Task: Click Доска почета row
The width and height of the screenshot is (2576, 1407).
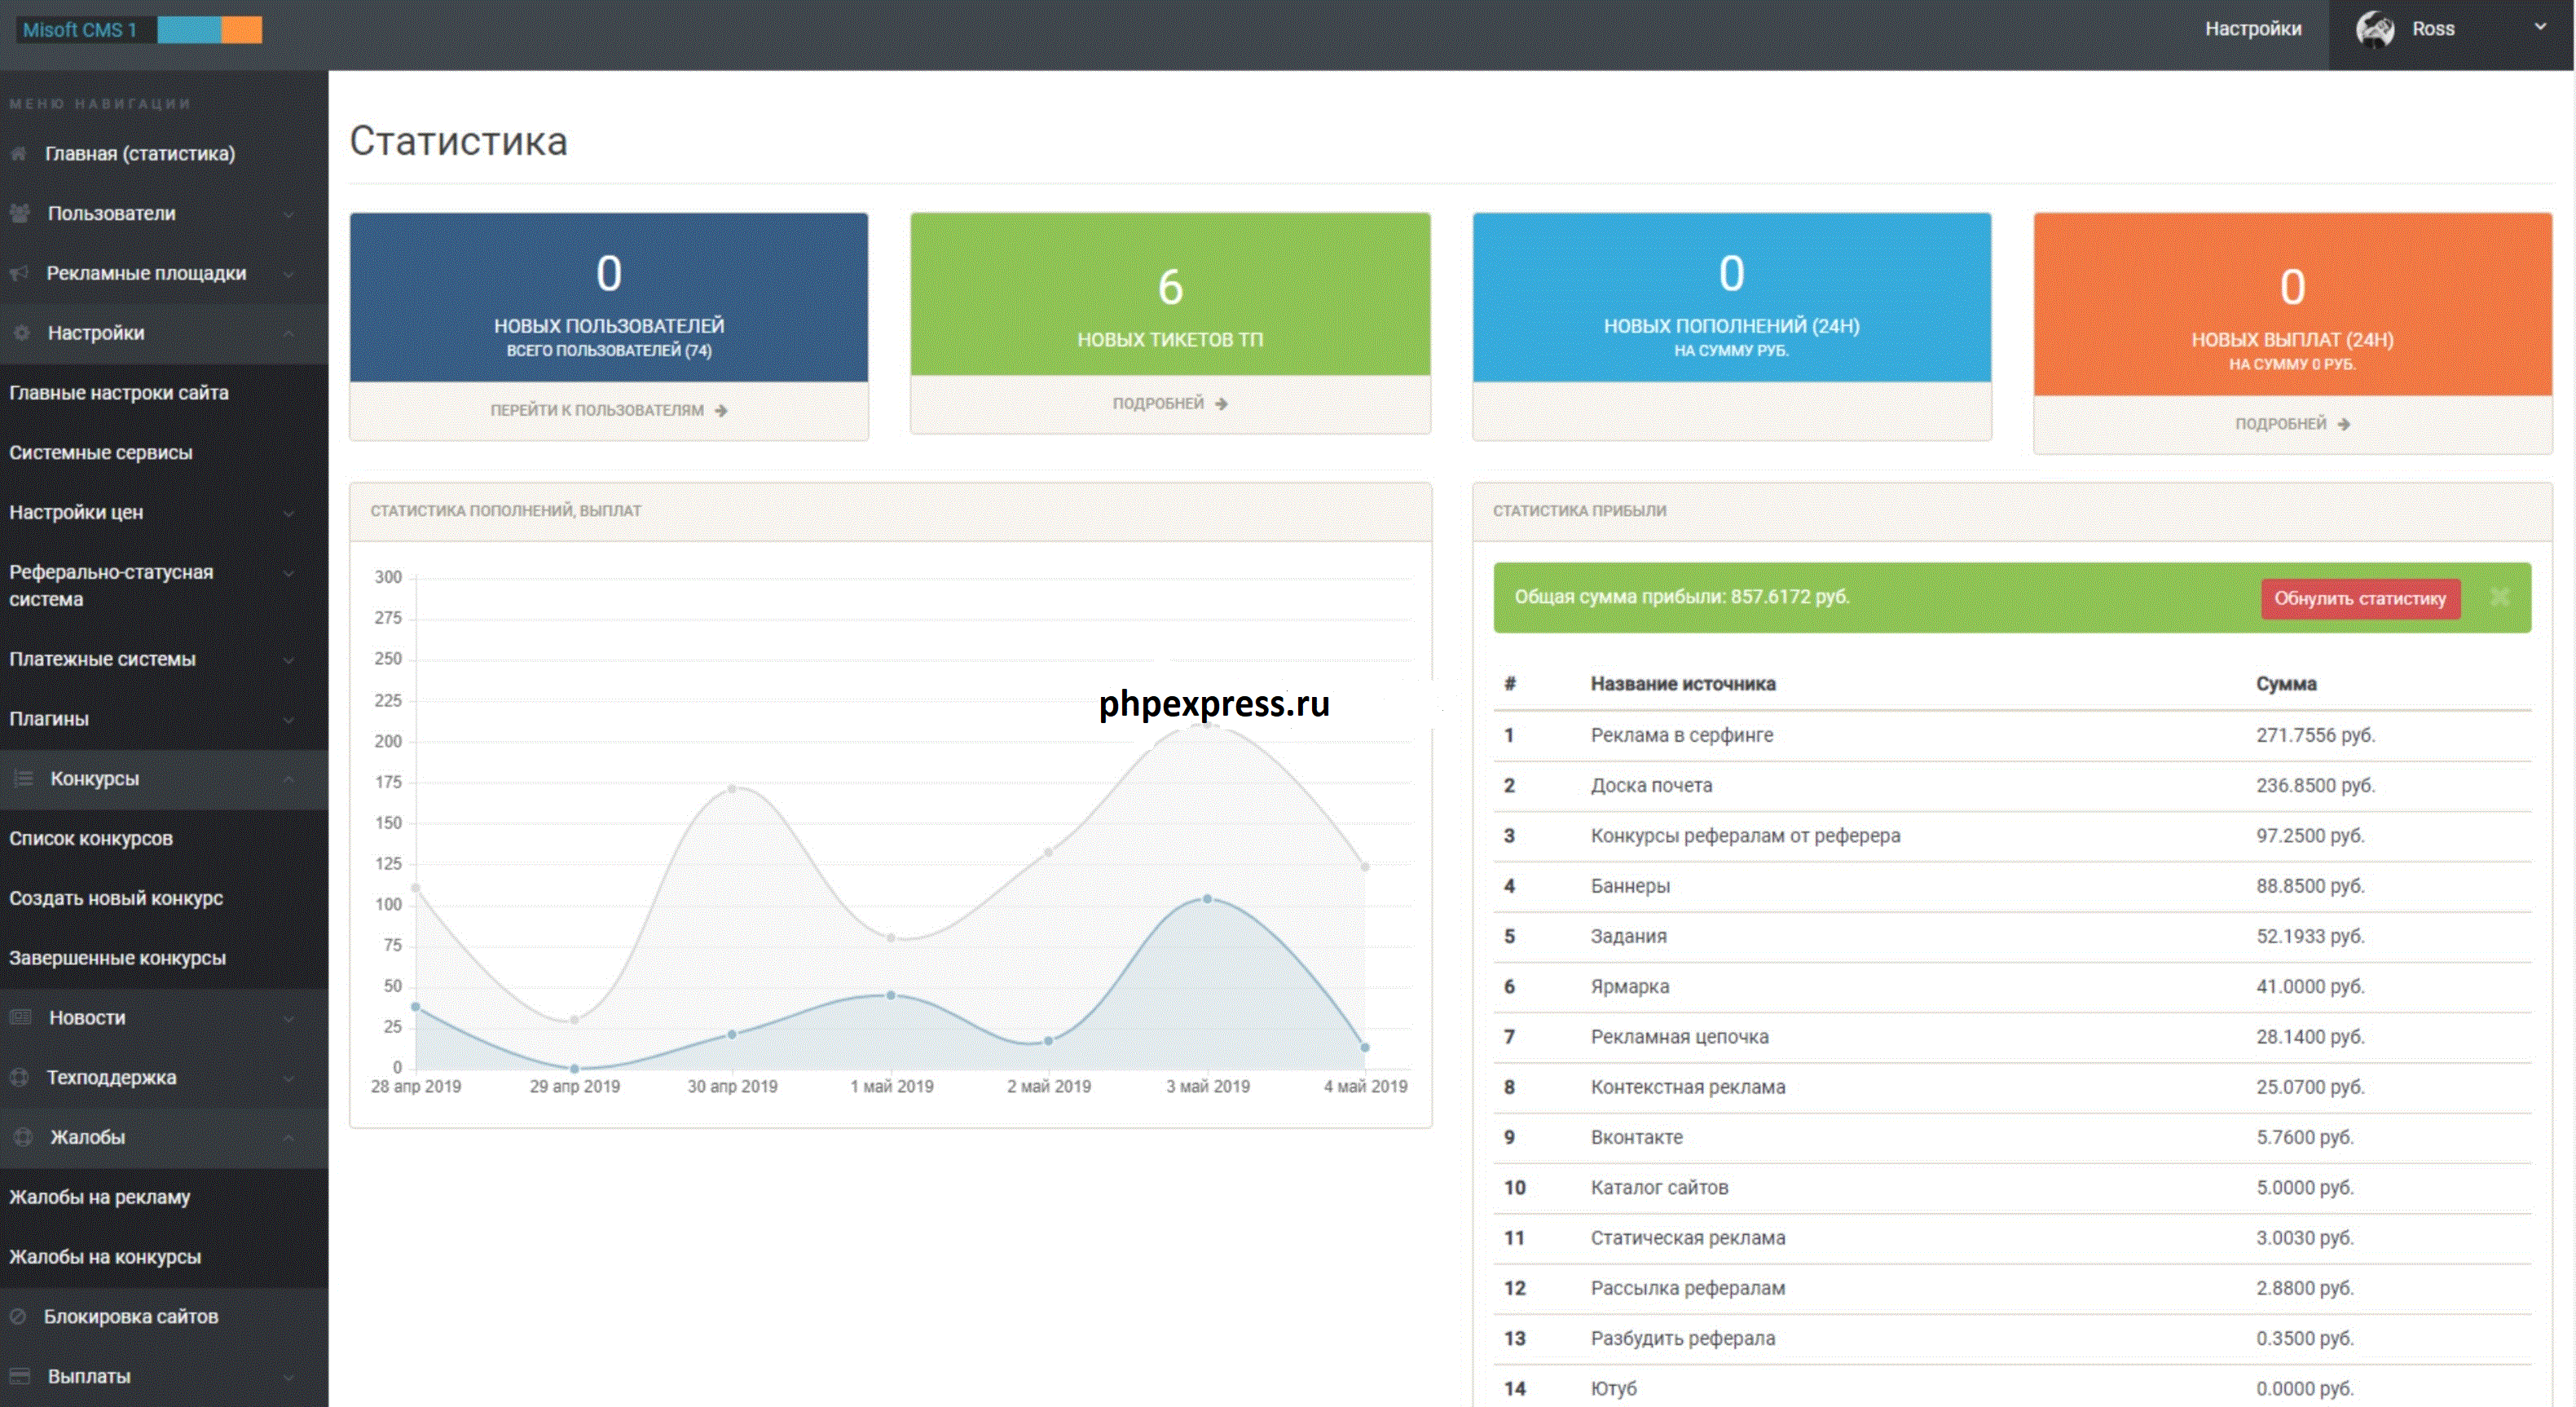Action: (2012, 786)
